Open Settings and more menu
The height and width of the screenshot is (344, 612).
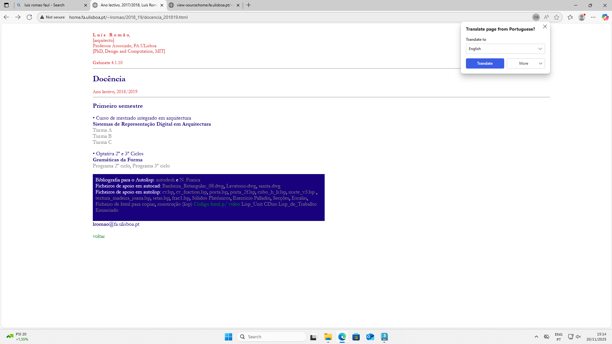coord(593,17)
